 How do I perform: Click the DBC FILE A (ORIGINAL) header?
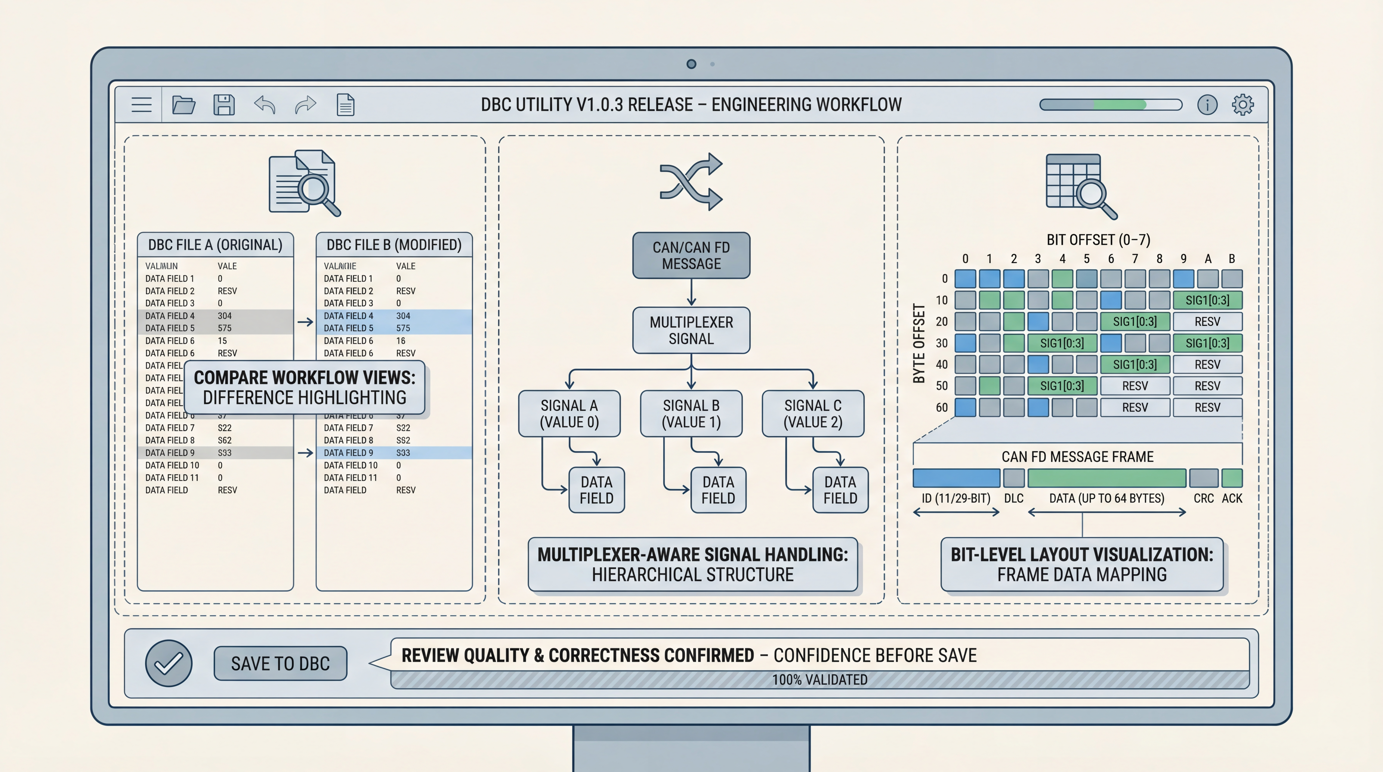pos(215,245)
